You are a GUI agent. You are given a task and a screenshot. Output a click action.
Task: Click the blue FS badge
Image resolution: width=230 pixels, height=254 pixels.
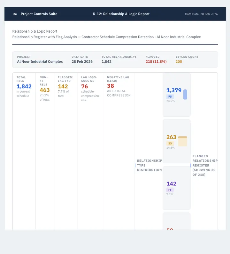coord(170,96)
